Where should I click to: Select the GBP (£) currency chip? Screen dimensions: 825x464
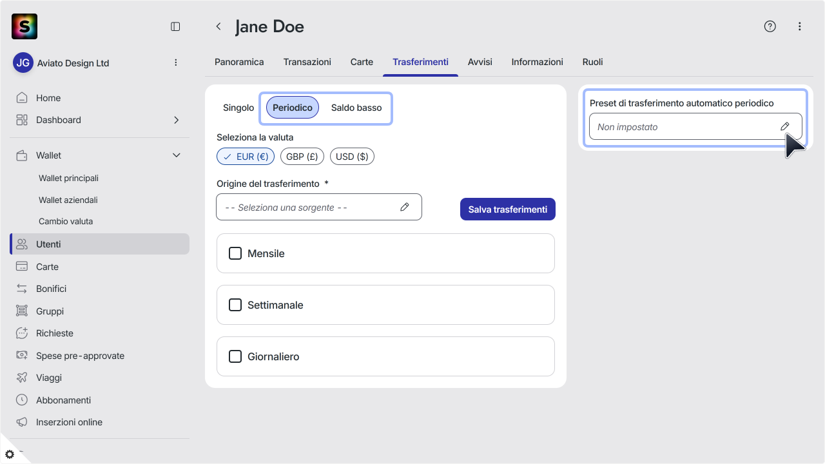302,157
